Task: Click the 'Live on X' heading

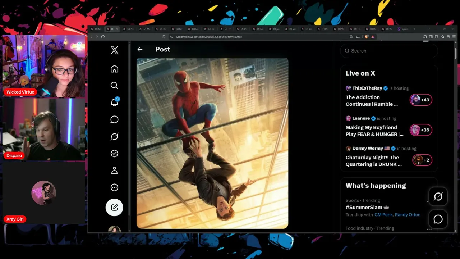Action: pos(360,73)
